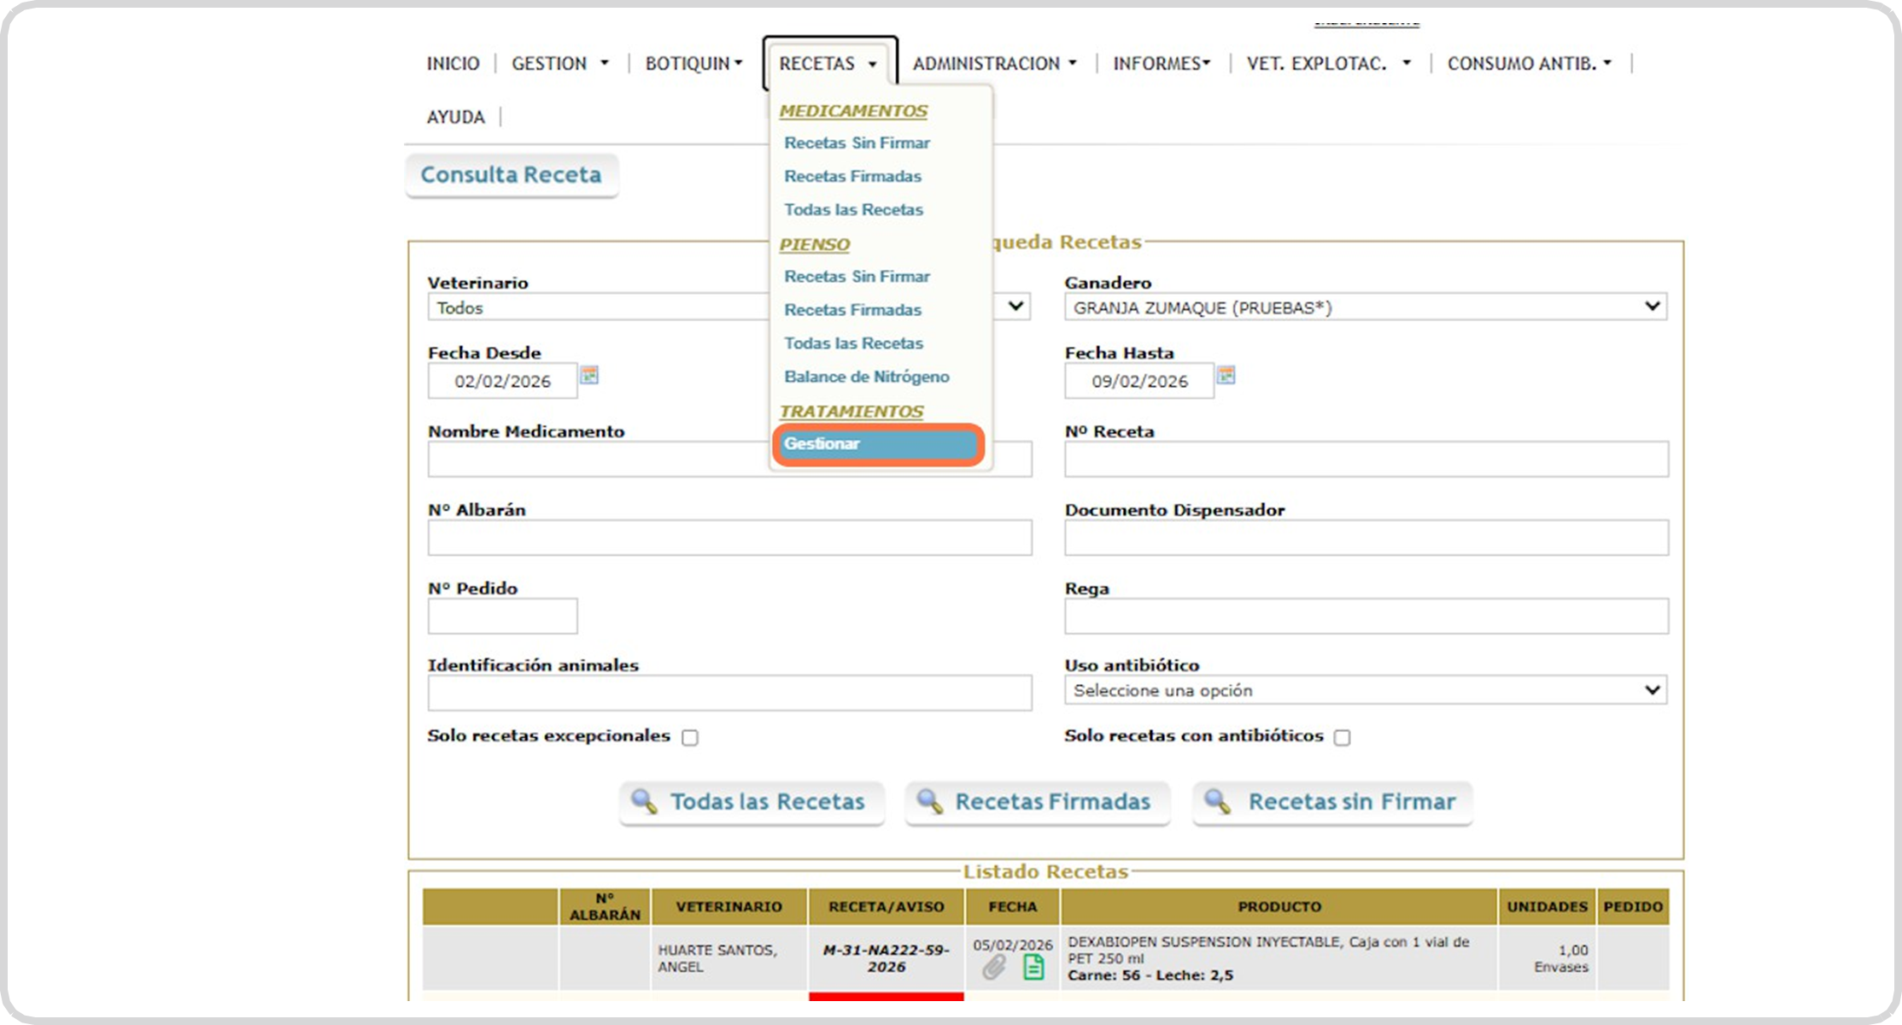This screenshot has height=1025, width=1902.
Task: Go to INICIO page
Action: pyautogui.click(x=453, y=63)
